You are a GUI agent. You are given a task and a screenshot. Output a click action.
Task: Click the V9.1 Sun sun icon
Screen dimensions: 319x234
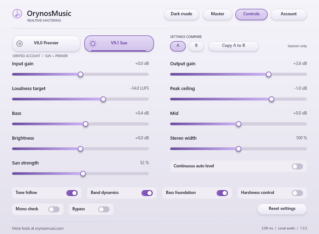coord(93,43)
